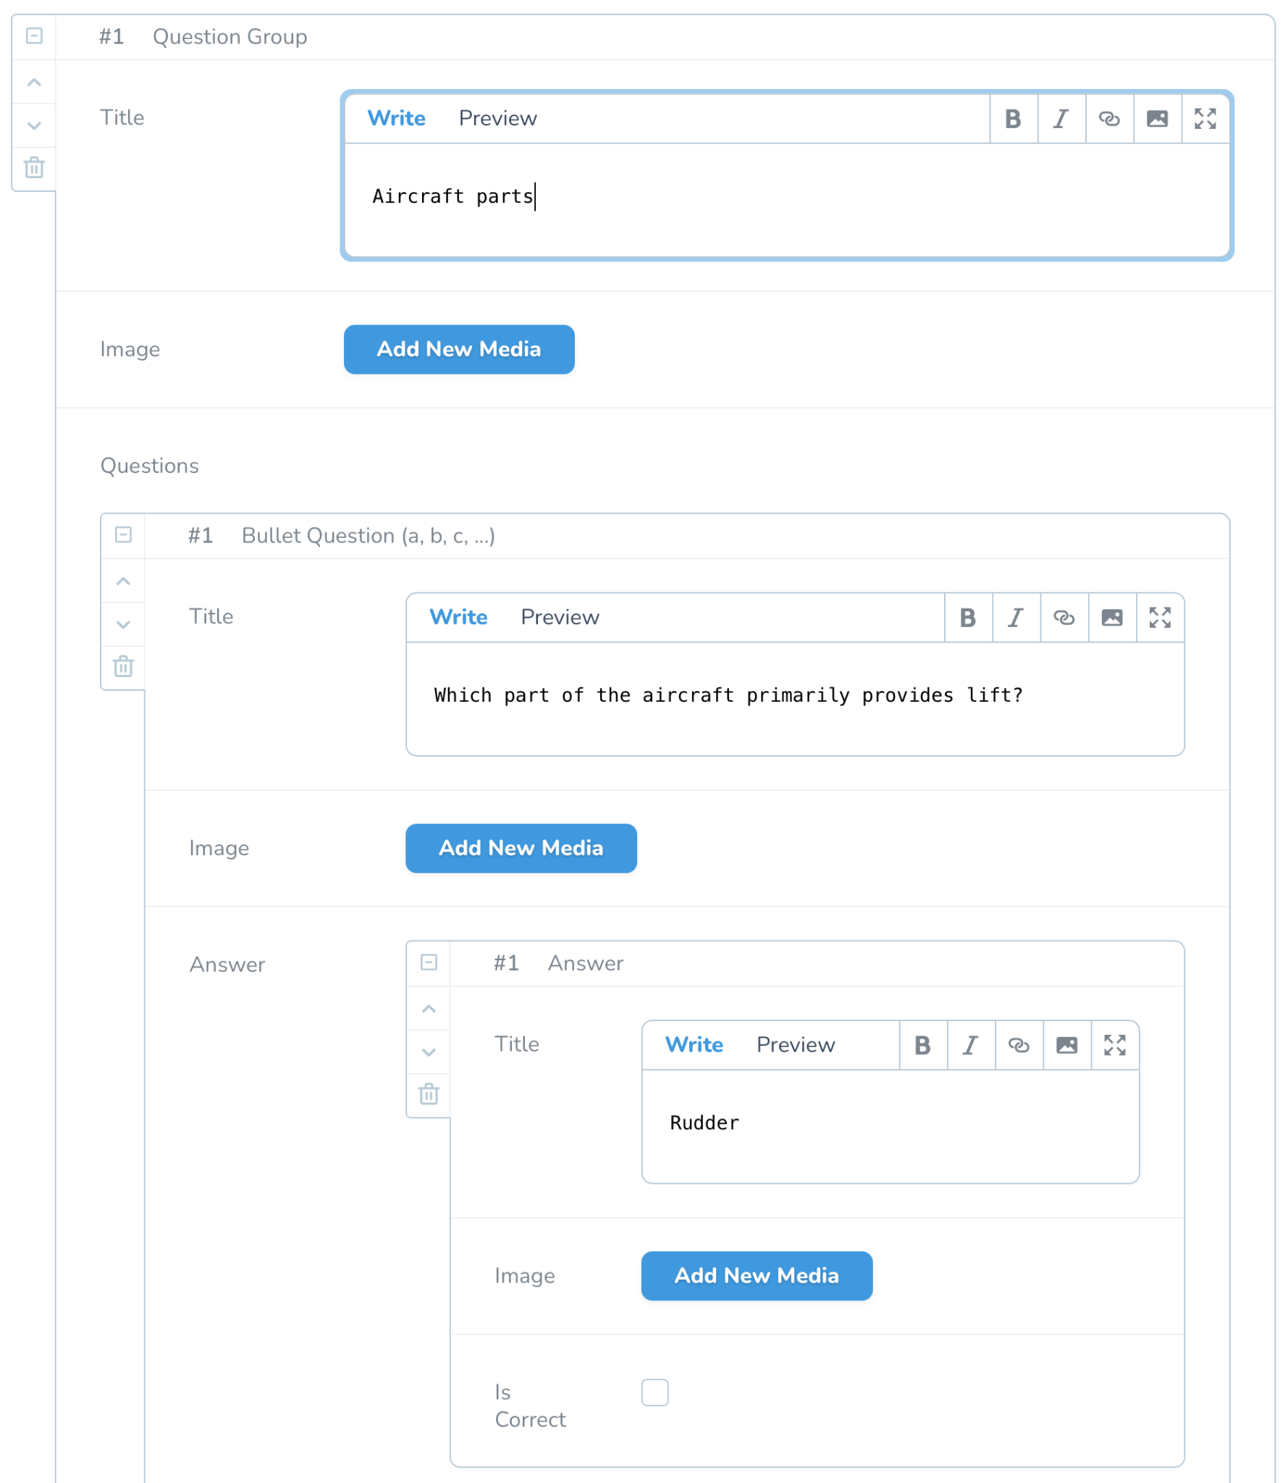Delete the Question Group with trash icon
This screenshot has width=1288, height=1483.
(34, 168)
